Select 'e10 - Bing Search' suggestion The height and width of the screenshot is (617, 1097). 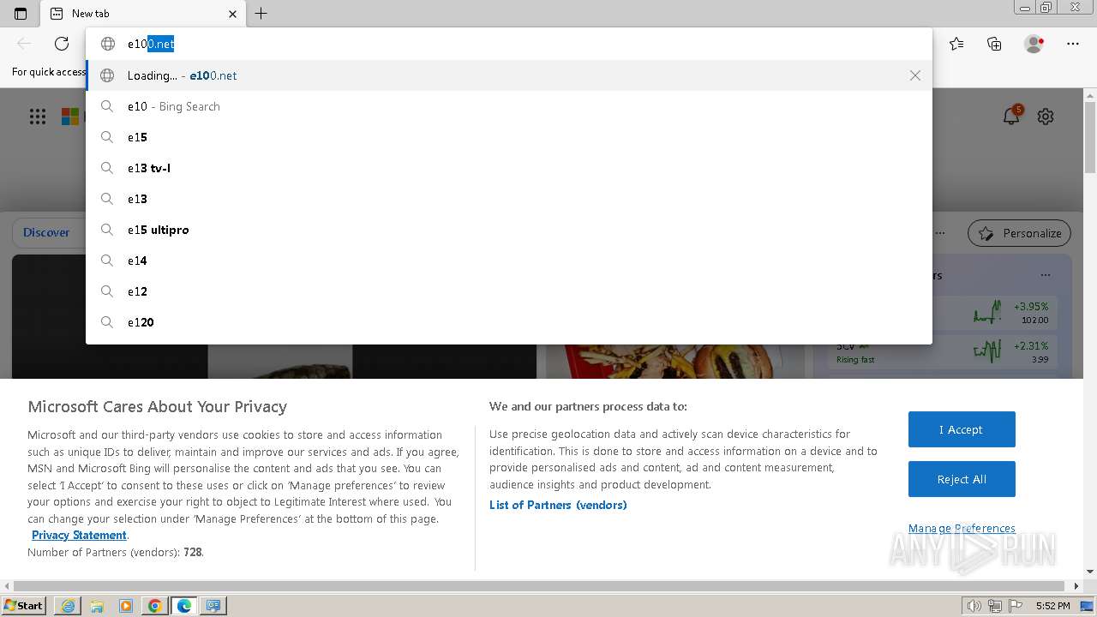pyautogui.click(x=509, y=106)
